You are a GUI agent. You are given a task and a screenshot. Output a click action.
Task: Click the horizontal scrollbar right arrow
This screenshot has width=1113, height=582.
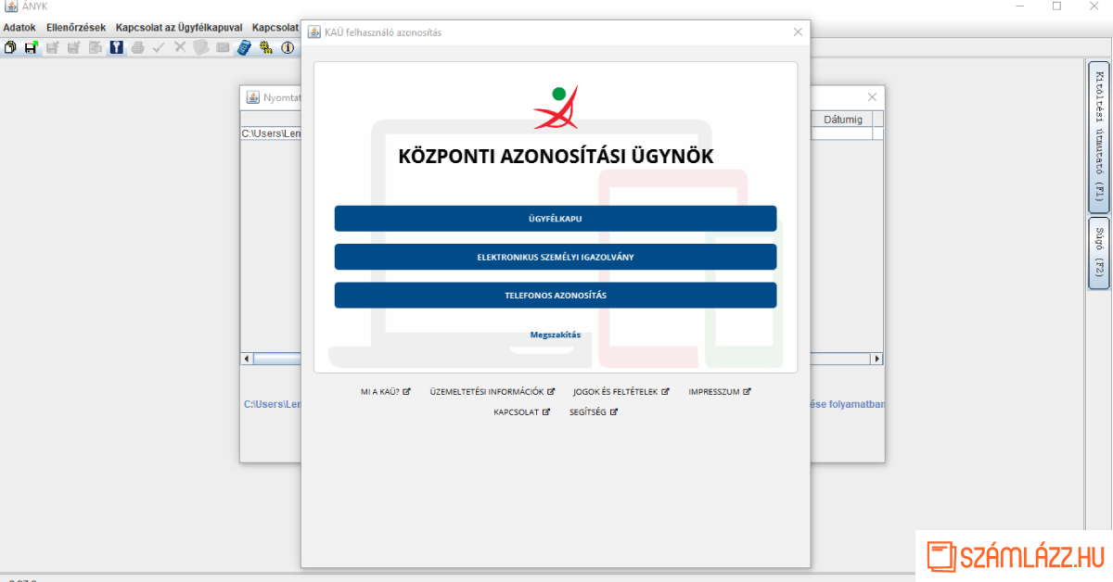(x=876, y=359)
